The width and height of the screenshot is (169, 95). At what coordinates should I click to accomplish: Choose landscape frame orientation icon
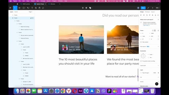click(x=155, y=31)
